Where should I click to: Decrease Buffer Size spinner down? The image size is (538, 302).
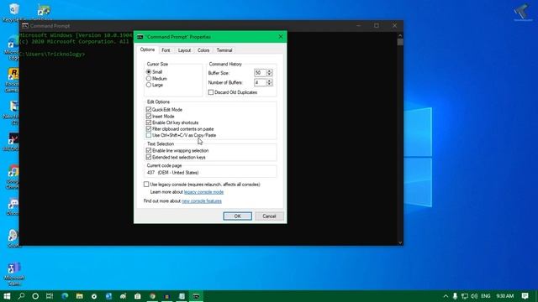[269, 75]
